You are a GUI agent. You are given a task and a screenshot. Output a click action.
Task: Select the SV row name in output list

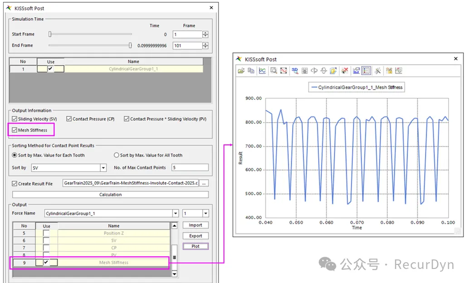114,240
